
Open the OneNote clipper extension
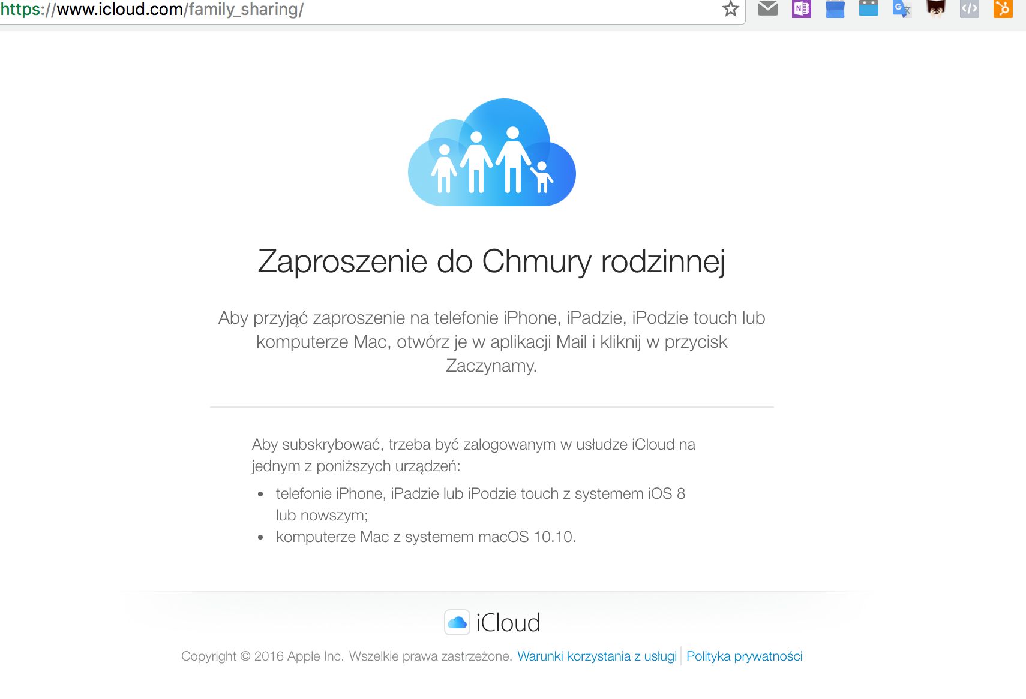pos(801,8)
